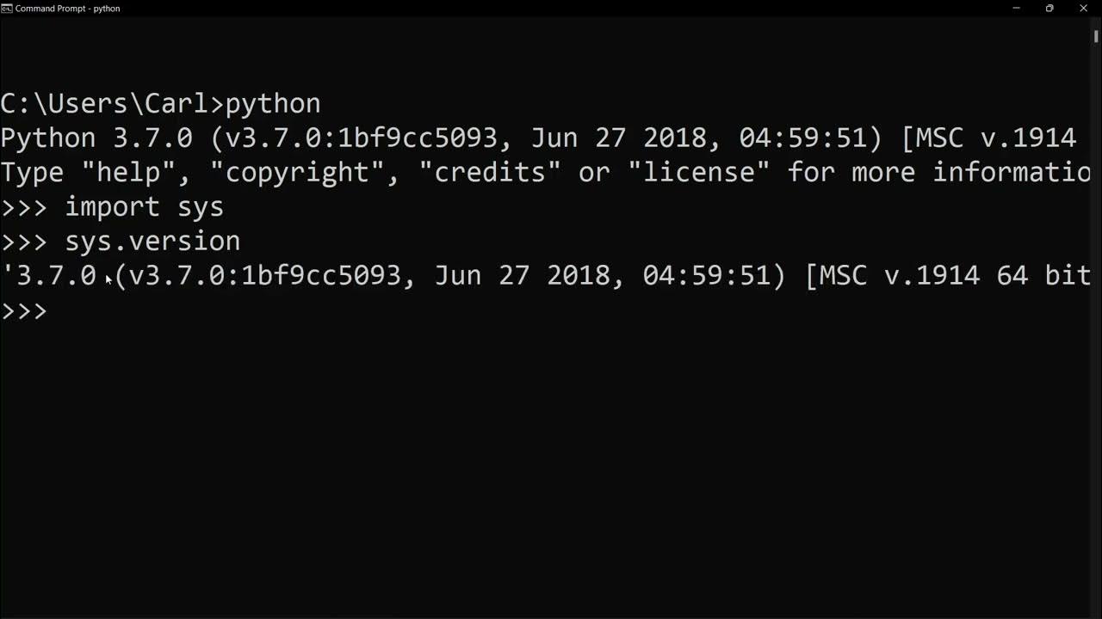Click the C:\Users\Carl>python command line
The image size is (1102, 619).
(160, 103)
